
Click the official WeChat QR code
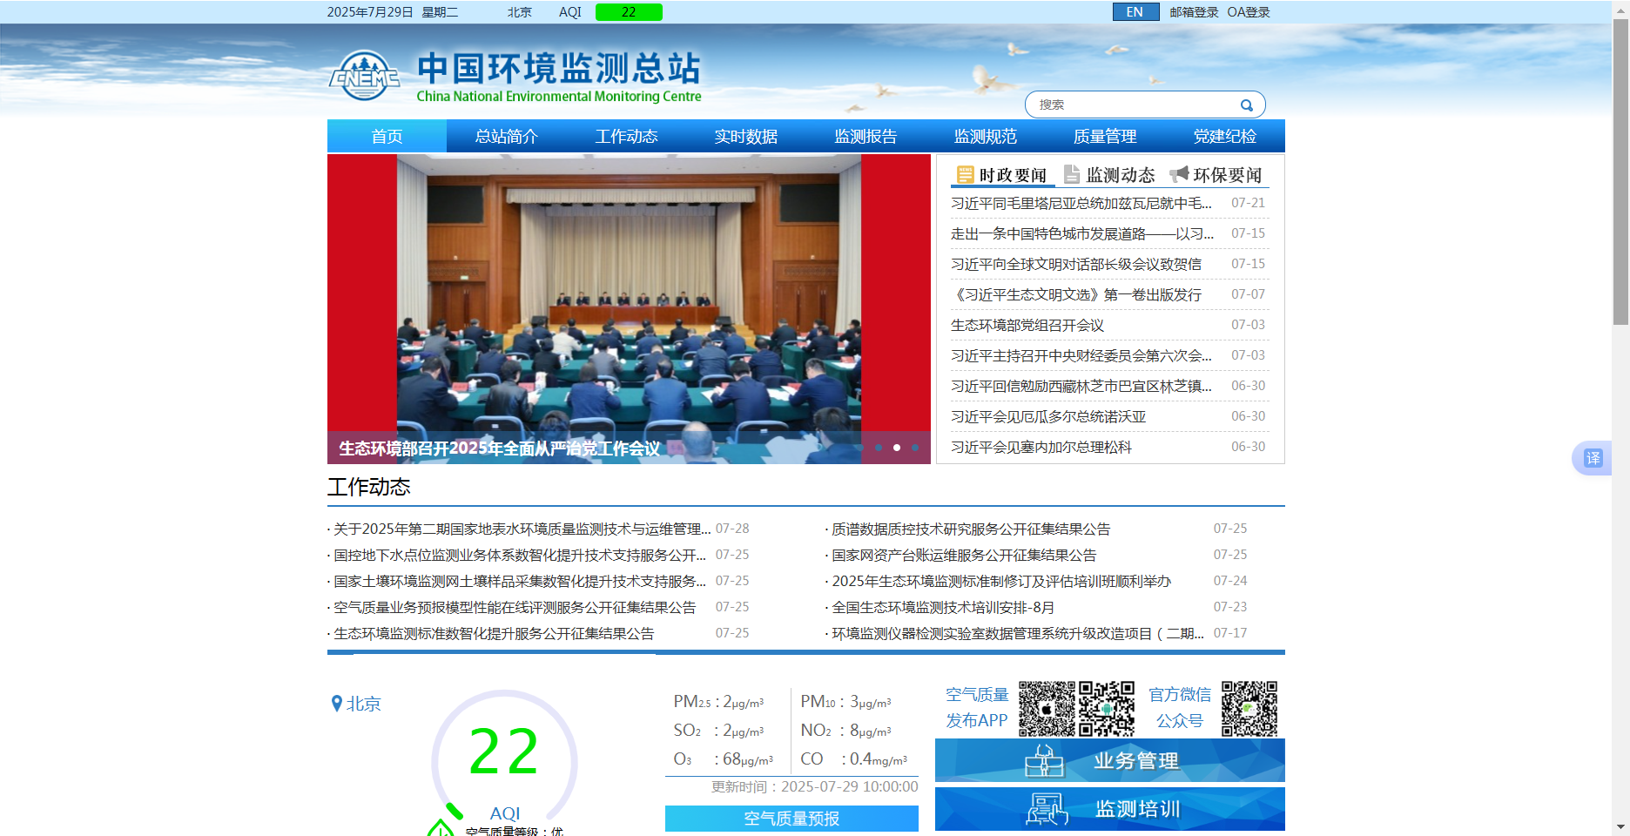(x=1249, y=709)
